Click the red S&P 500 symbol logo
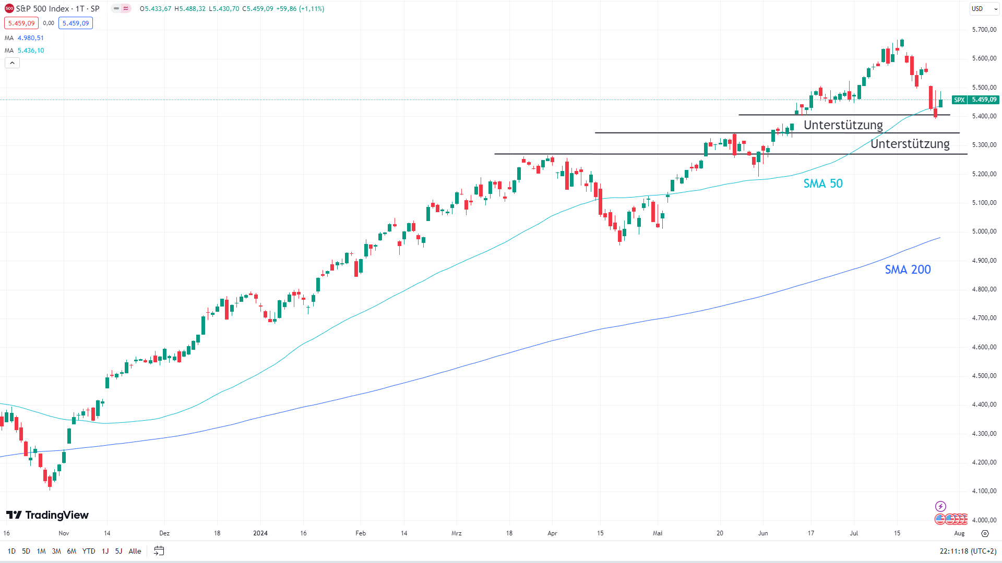This screenshot has height=563, width=1002. click(9, 9)
